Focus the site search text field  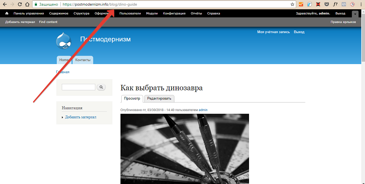click(78, 87)
